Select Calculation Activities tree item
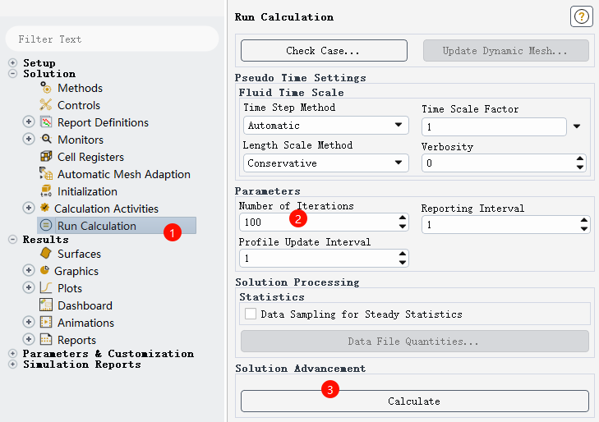The image size is (599, 422). coord(106,209)
